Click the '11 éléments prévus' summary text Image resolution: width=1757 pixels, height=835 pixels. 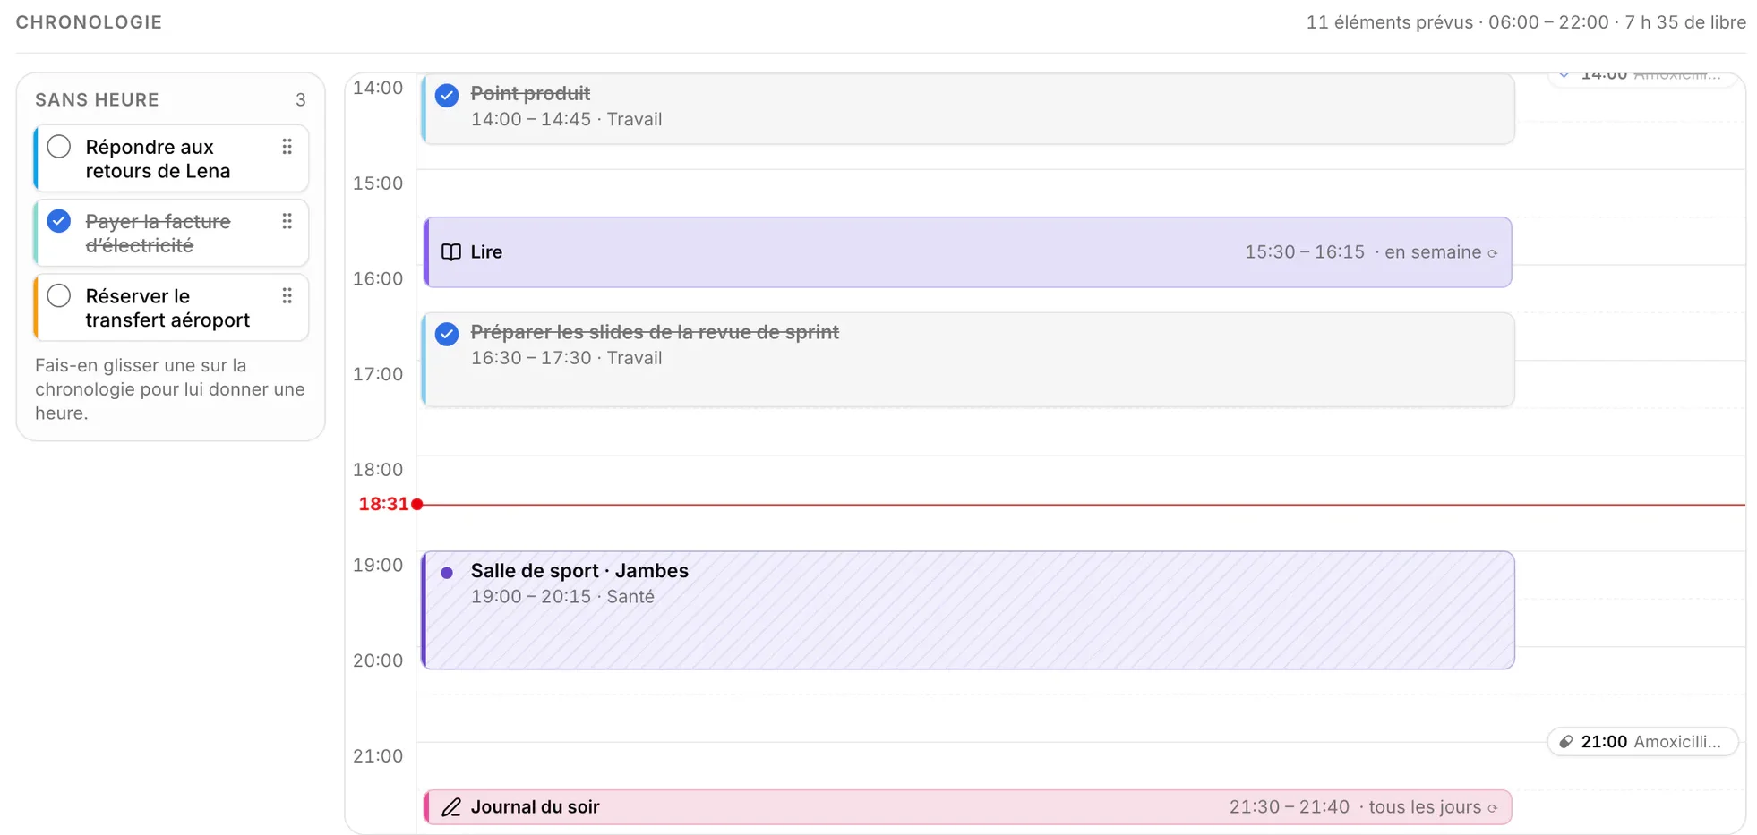(x=1389, y=22)
